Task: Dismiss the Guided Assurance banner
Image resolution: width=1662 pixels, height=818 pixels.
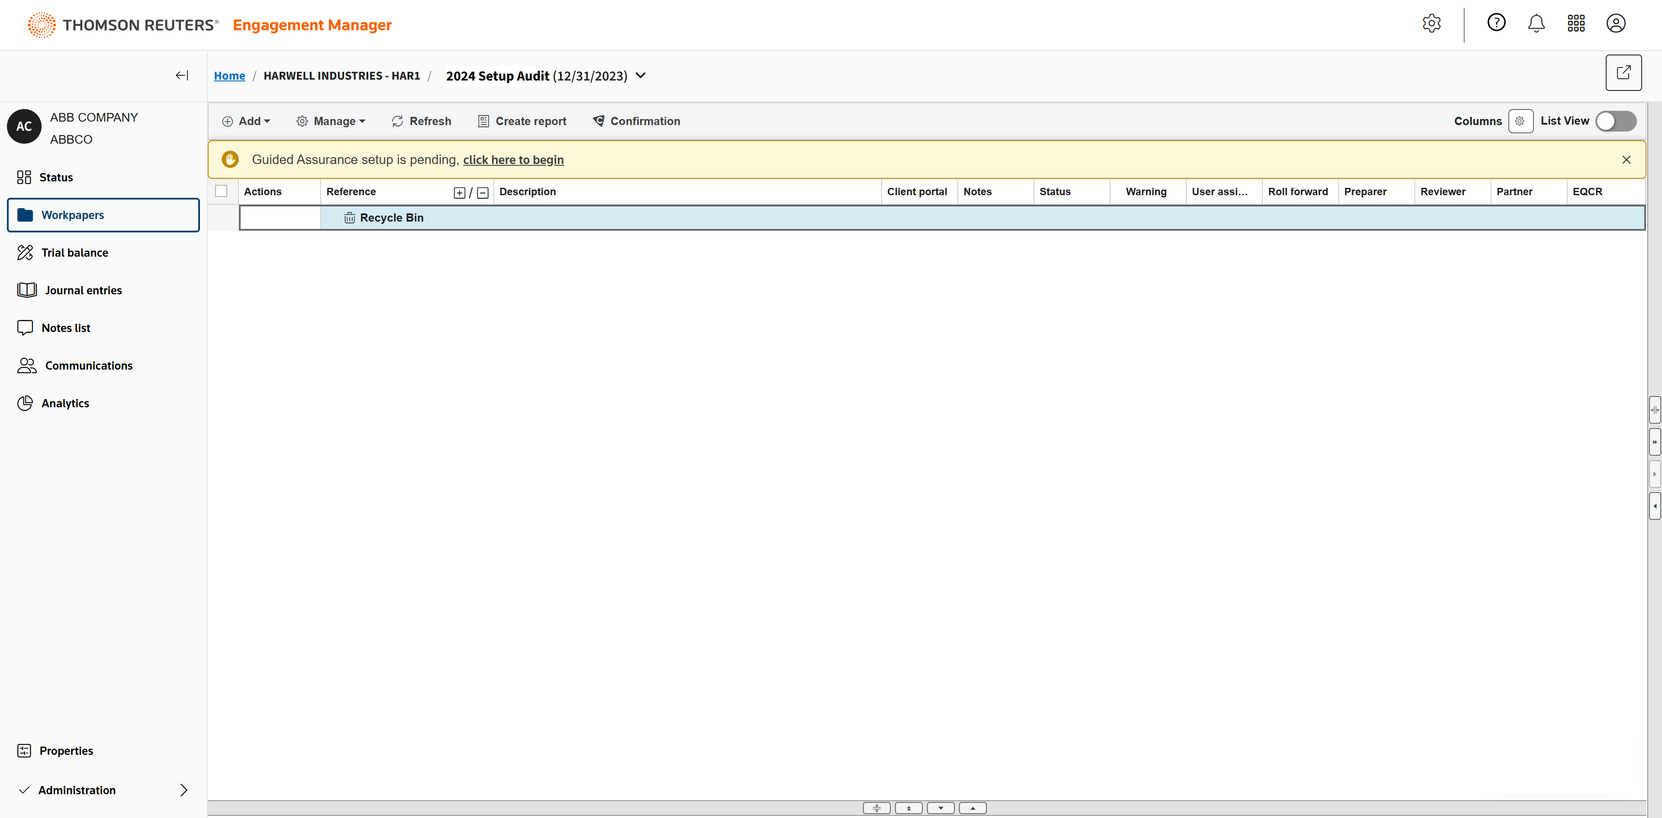Action: pos(1626,160)
